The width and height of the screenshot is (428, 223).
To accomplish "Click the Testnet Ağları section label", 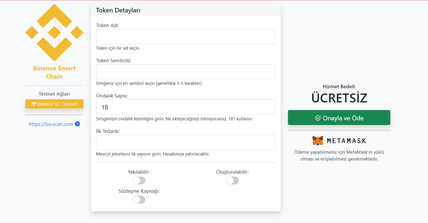I will click(x=54, y=94).
